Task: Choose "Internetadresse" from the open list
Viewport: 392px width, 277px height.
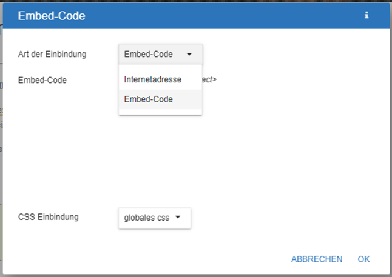Action: click(x=153, y=79)
